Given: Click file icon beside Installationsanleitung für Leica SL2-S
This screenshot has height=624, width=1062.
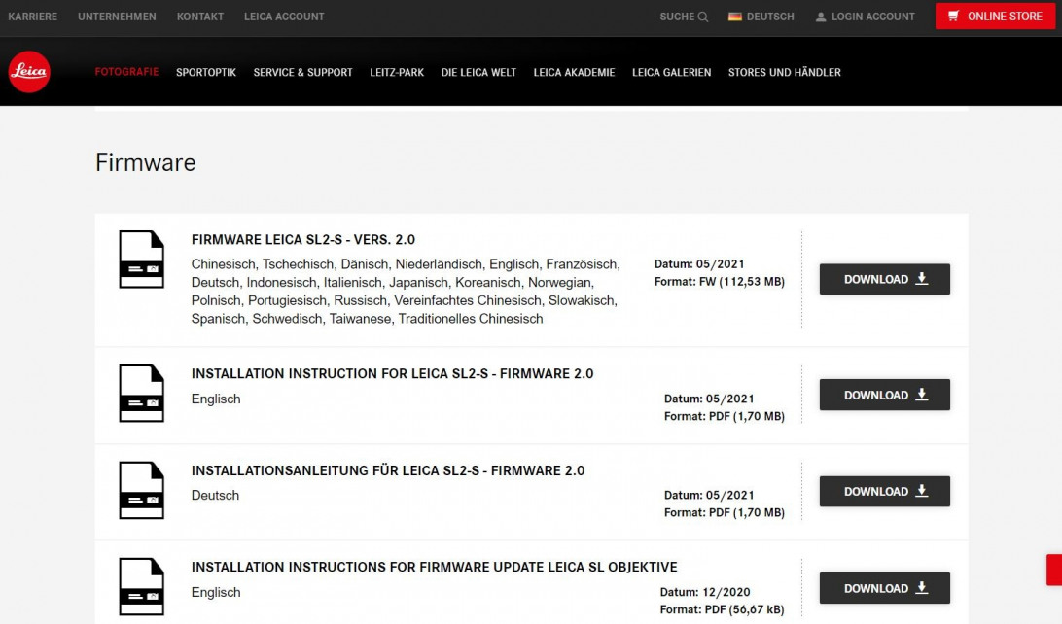Looking at the screenshot, I should tap(141, 490).
